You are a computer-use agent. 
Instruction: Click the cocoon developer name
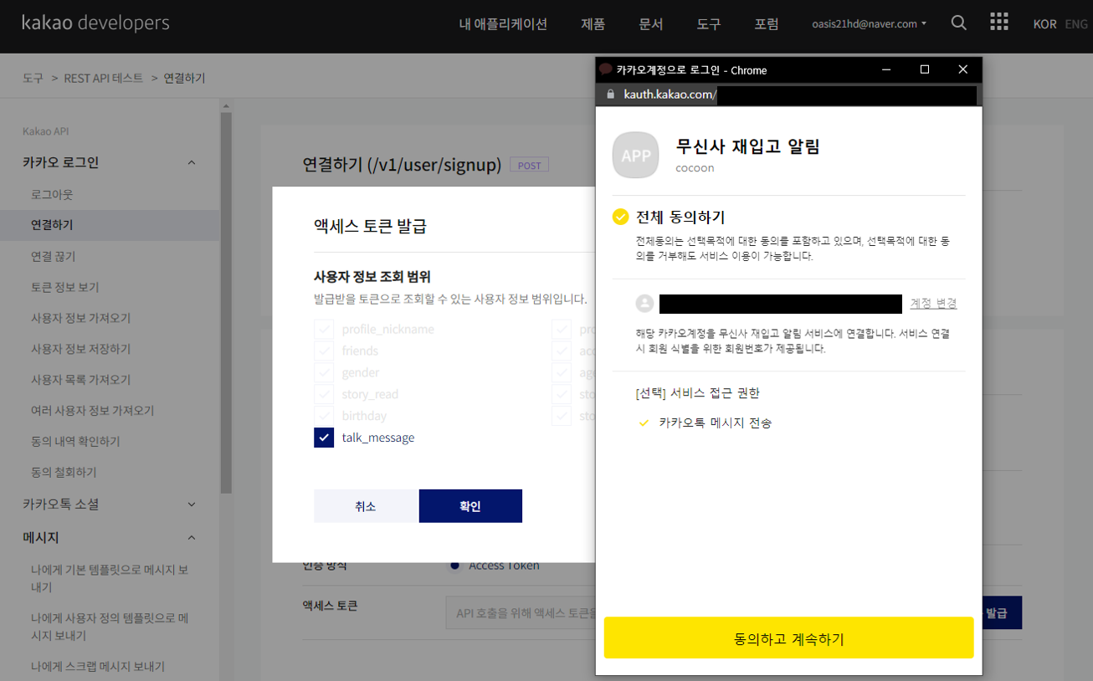point(695,168)
